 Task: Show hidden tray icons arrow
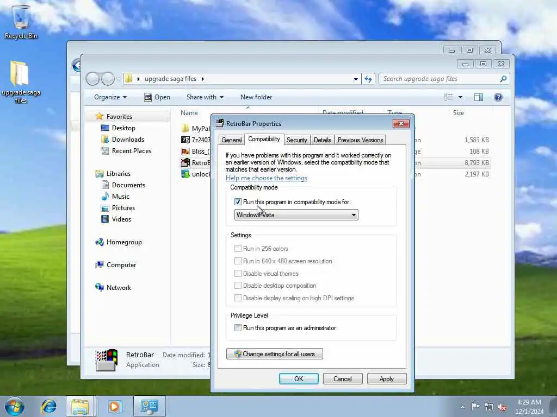[x=462, y=407]
